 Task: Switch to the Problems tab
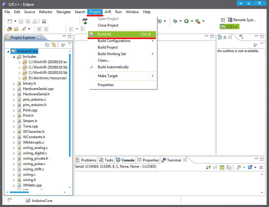coord(86,160)
